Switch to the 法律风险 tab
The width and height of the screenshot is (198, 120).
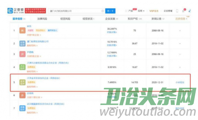(x=42, y=19)
